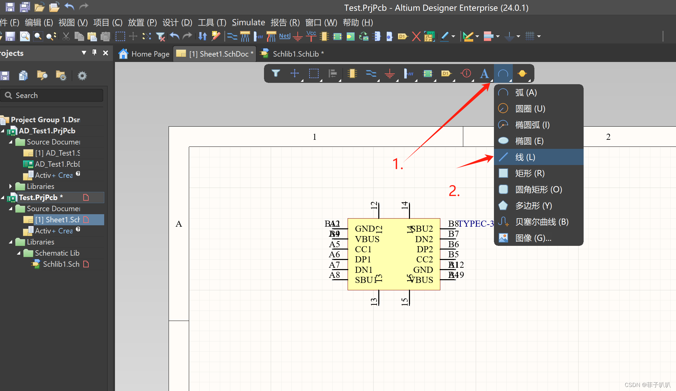This screenshot has width=676, height=391.
Task: Collapse the Schematic Lib folder
Action: coord(19,253)
